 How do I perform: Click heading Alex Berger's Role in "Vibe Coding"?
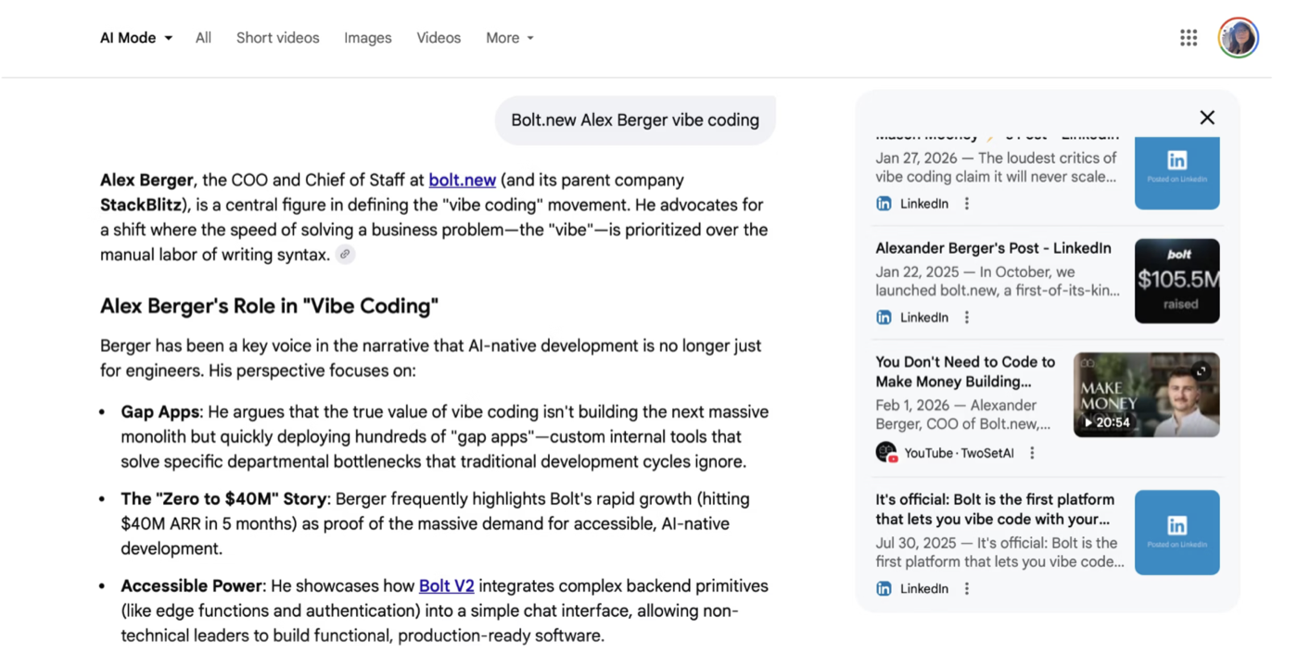tap(269, 307)
